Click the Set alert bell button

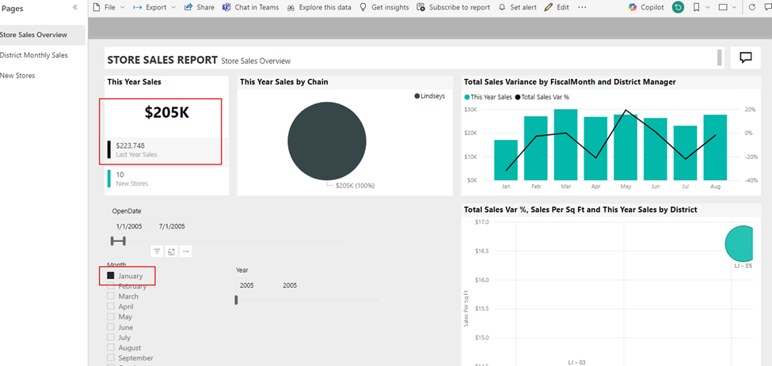pos(518,7)
